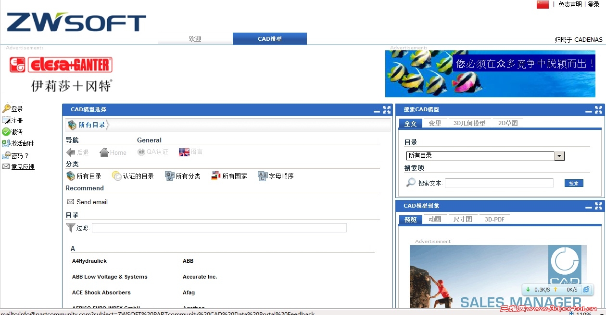Select the 3D几何模型 search tab
The image size is (606, 315).
point(469,123)
